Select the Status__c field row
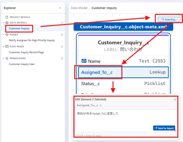The width and height of the screenshot is (183, 142). tap(124, 84)
